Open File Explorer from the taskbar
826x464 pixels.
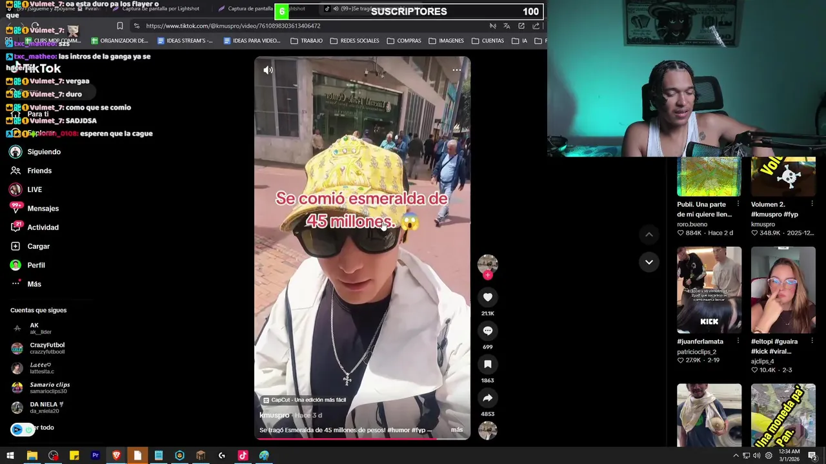coord(32,456)
